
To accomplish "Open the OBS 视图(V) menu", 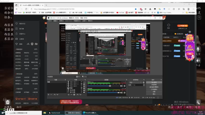I will [61, 21].
